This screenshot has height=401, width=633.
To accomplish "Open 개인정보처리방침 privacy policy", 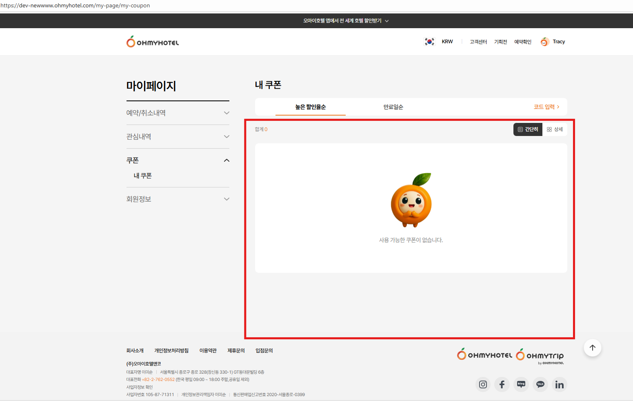I will point(171,351).
